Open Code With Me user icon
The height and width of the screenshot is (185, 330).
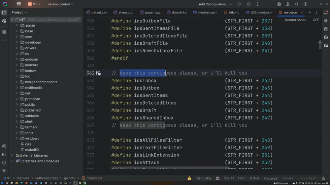tap(288, 4)
